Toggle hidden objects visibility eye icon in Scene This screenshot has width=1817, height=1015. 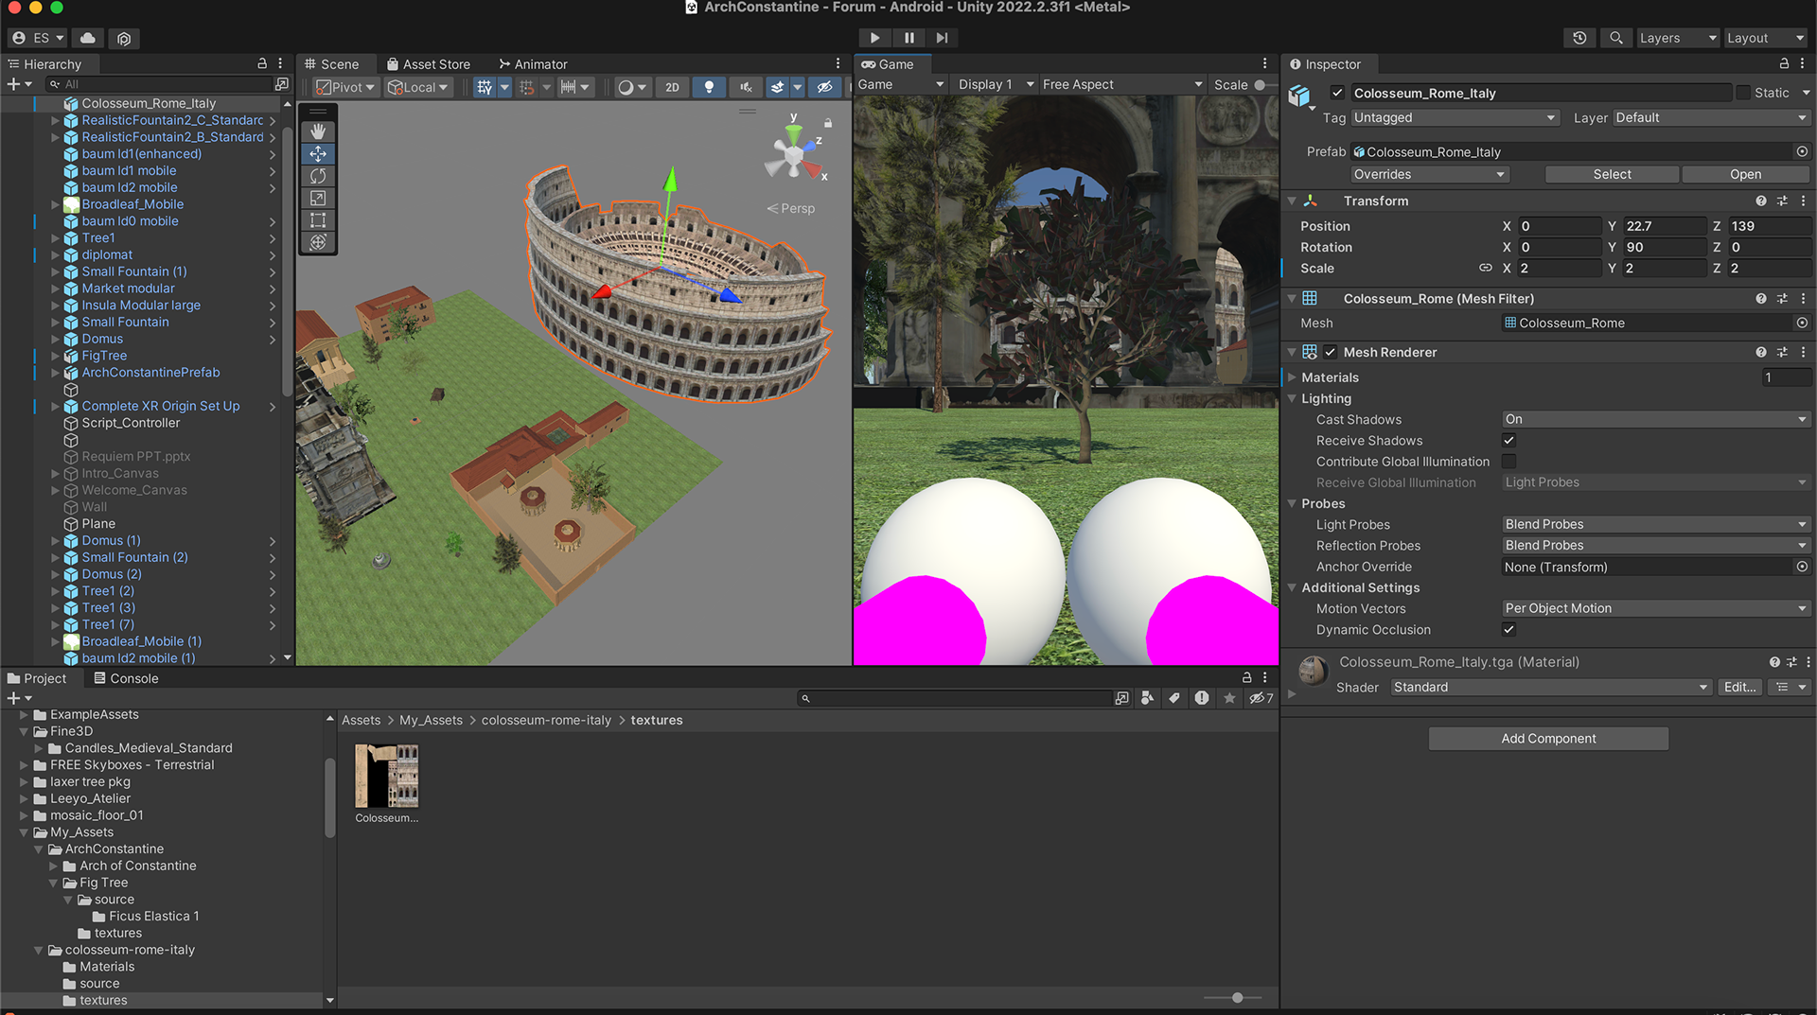coord(825,87)
